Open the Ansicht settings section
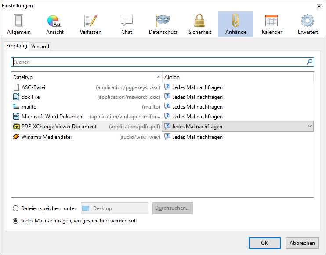This screenshot has width=326, height=255. pyautogui.click(x=55, y=24)
